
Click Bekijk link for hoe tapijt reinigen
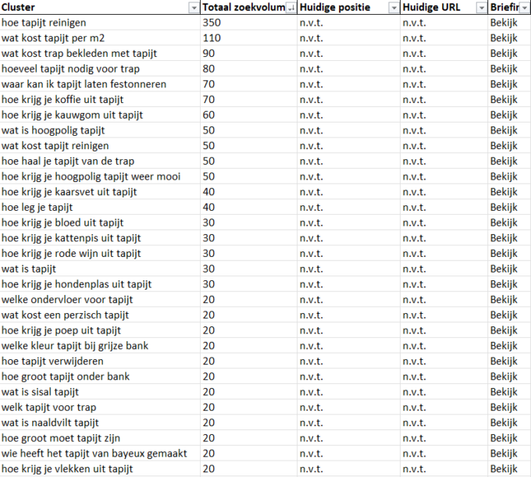[504, 23]
